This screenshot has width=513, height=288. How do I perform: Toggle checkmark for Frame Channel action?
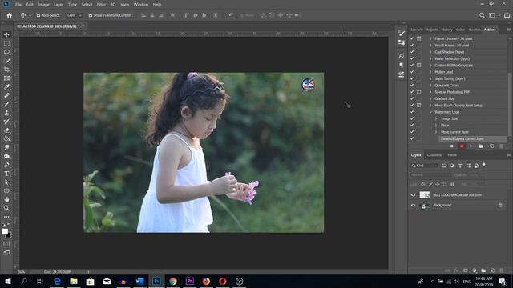tap(412, 38)
